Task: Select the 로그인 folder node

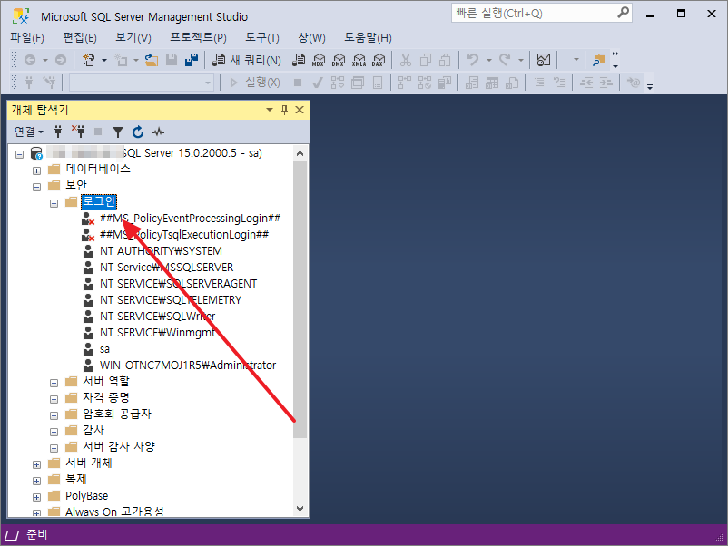Action: point(98,201)
